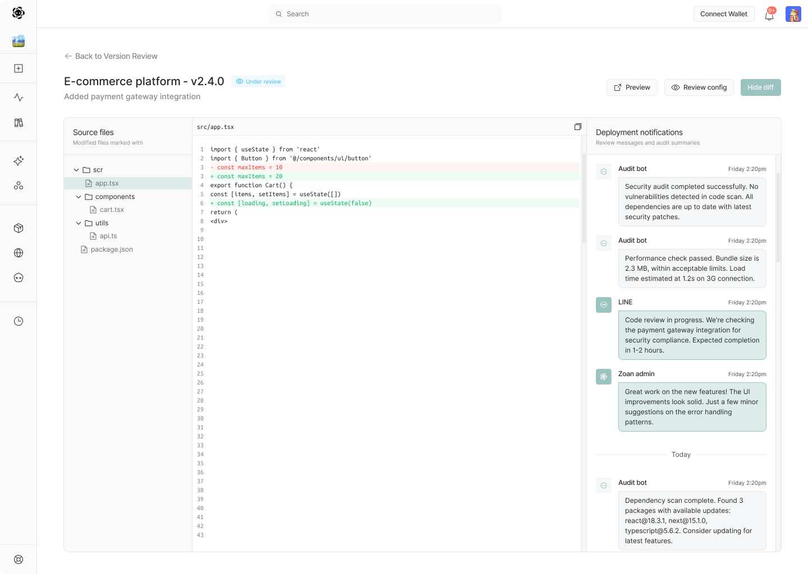Click the LINE message avatar icon
The height and width of the screenshot is (574, 808).
tap(604, 305)
